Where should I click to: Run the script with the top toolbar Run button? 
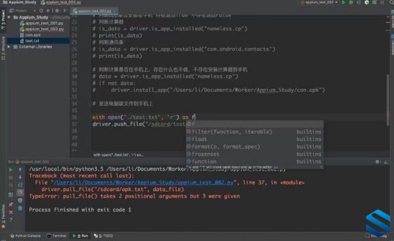[343, 3]
